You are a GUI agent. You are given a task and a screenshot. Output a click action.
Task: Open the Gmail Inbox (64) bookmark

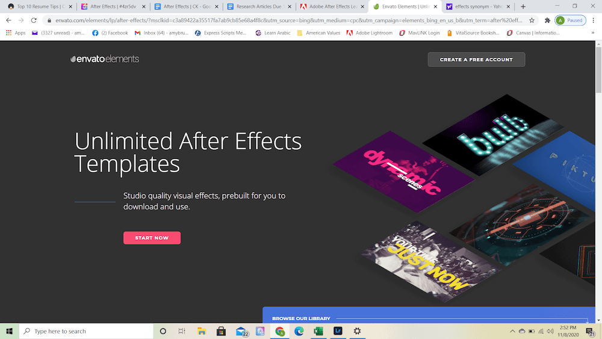tap(161, 33)
